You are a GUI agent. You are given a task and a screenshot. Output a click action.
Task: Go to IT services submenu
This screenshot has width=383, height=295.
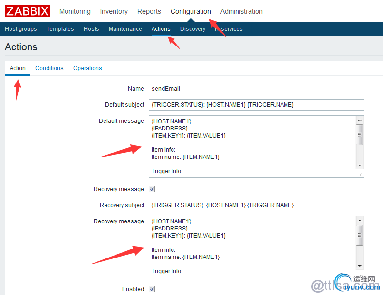pos(229,29)
